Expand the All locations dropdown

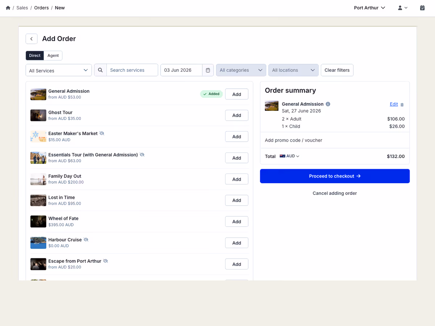[x=294, y=70]
